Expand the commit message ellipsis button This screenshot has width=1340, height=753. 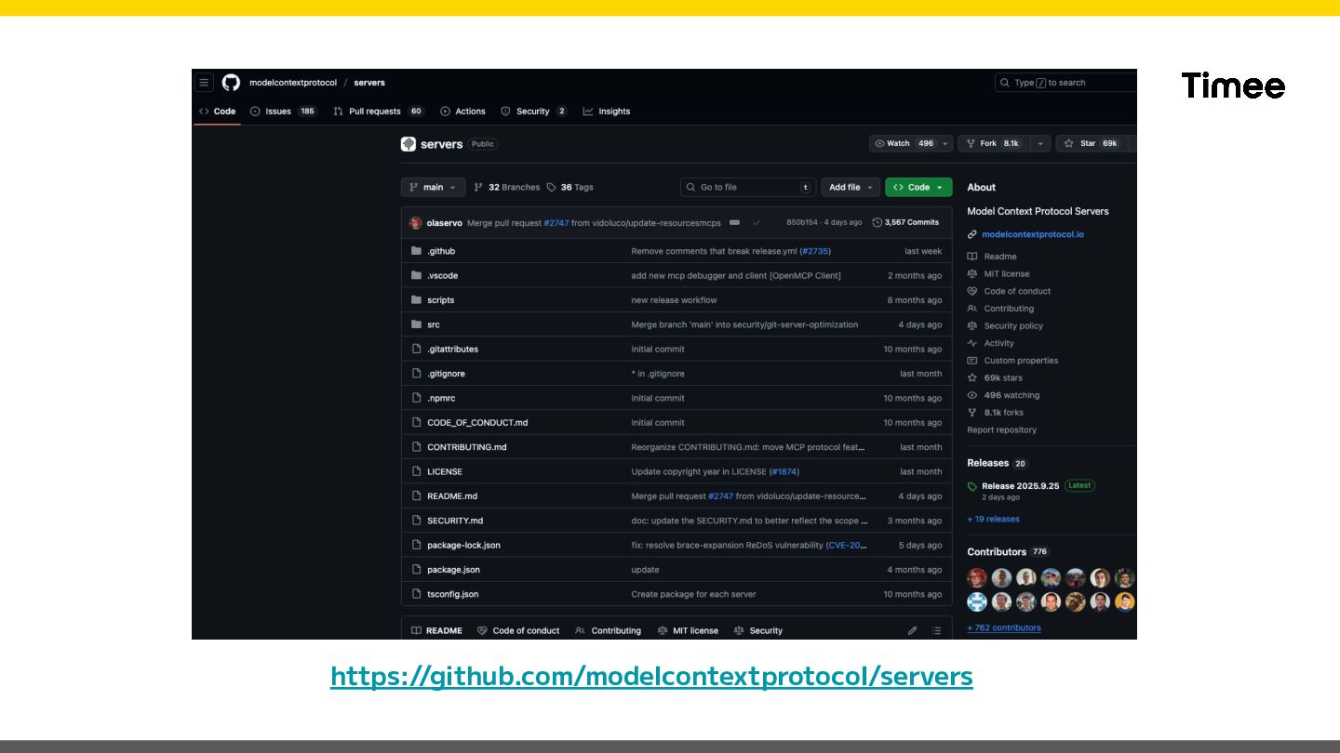735,223
